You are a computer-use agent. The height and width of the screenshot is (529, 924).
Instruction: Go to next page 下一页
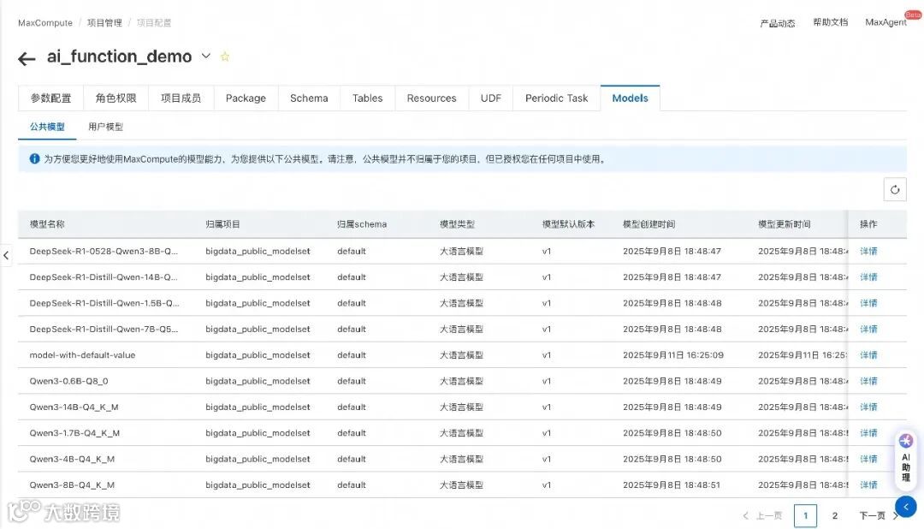878,515
